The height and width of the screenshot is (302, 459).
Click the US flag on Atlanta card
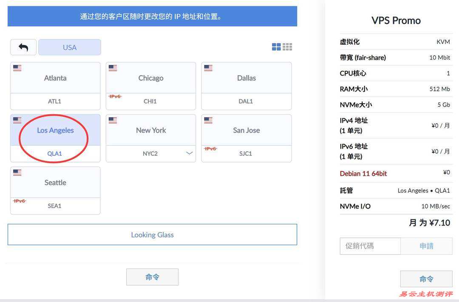(x=17, y=68)
